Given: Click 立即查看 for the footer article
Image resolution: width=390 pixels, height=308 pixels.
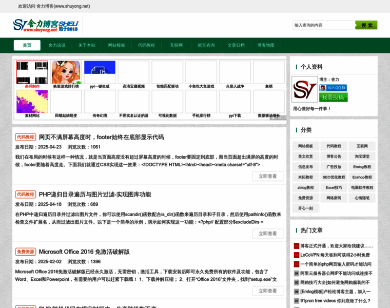Looking at the screenshot, I should (268, 176).
